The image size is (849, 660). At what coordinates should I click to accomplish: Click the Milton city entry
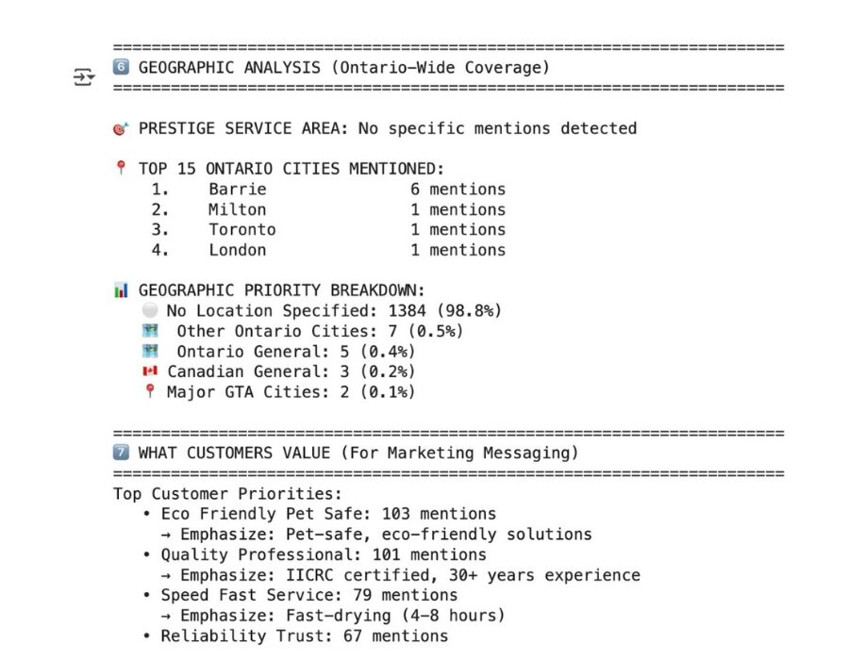(x=237, y=210)
